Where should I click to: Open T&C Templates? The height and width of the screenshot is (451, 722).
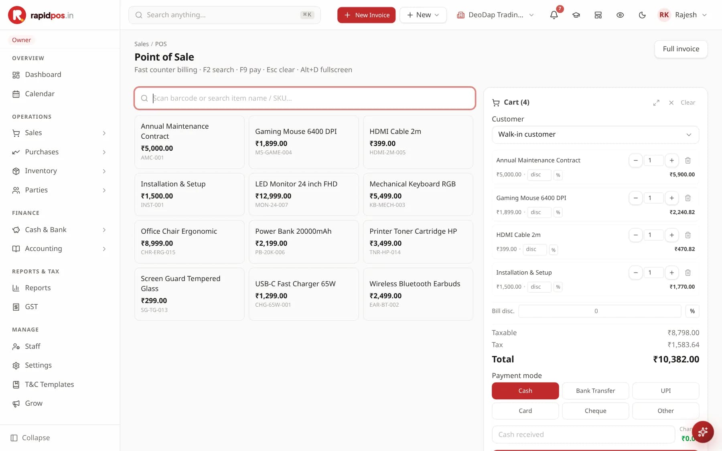[x=60, y=384]
